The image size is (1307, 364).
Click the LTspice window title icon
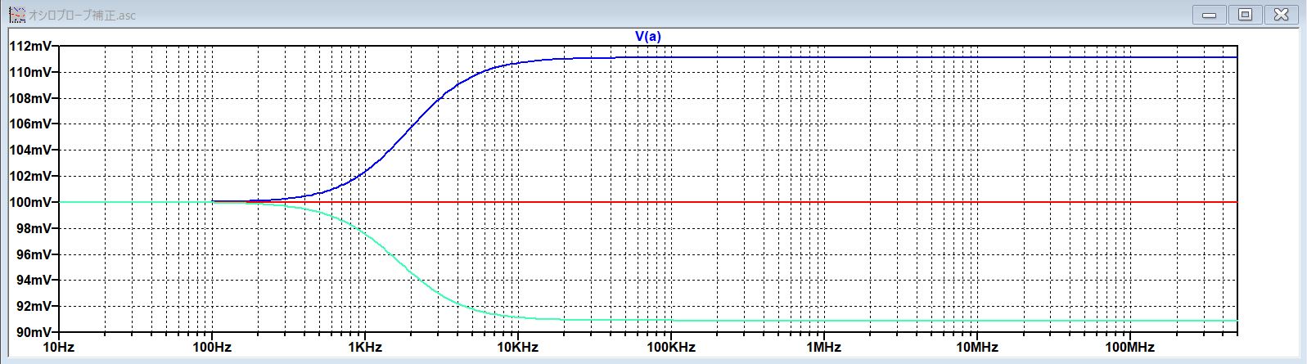tap(16, 15)
